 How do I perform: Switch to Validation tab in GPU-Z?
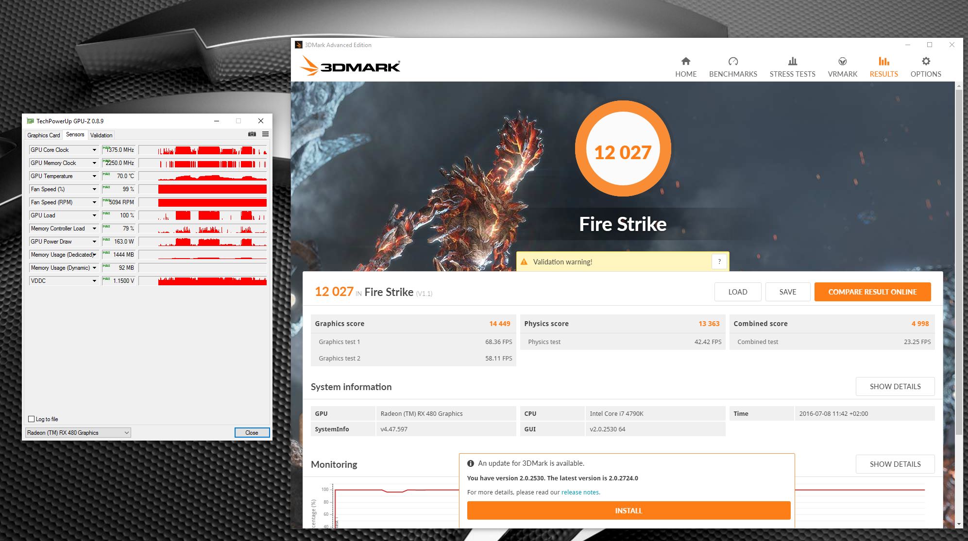(x=101, y=135)
